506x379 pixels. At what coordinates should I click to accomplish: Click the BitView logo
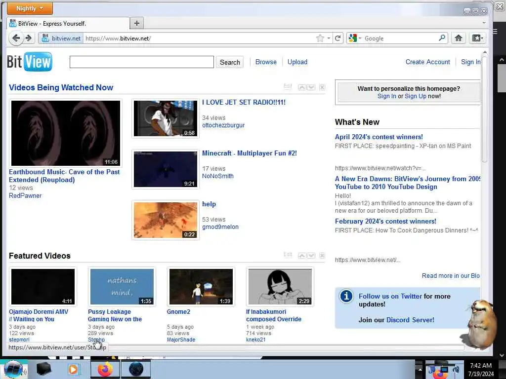point(30,62)
